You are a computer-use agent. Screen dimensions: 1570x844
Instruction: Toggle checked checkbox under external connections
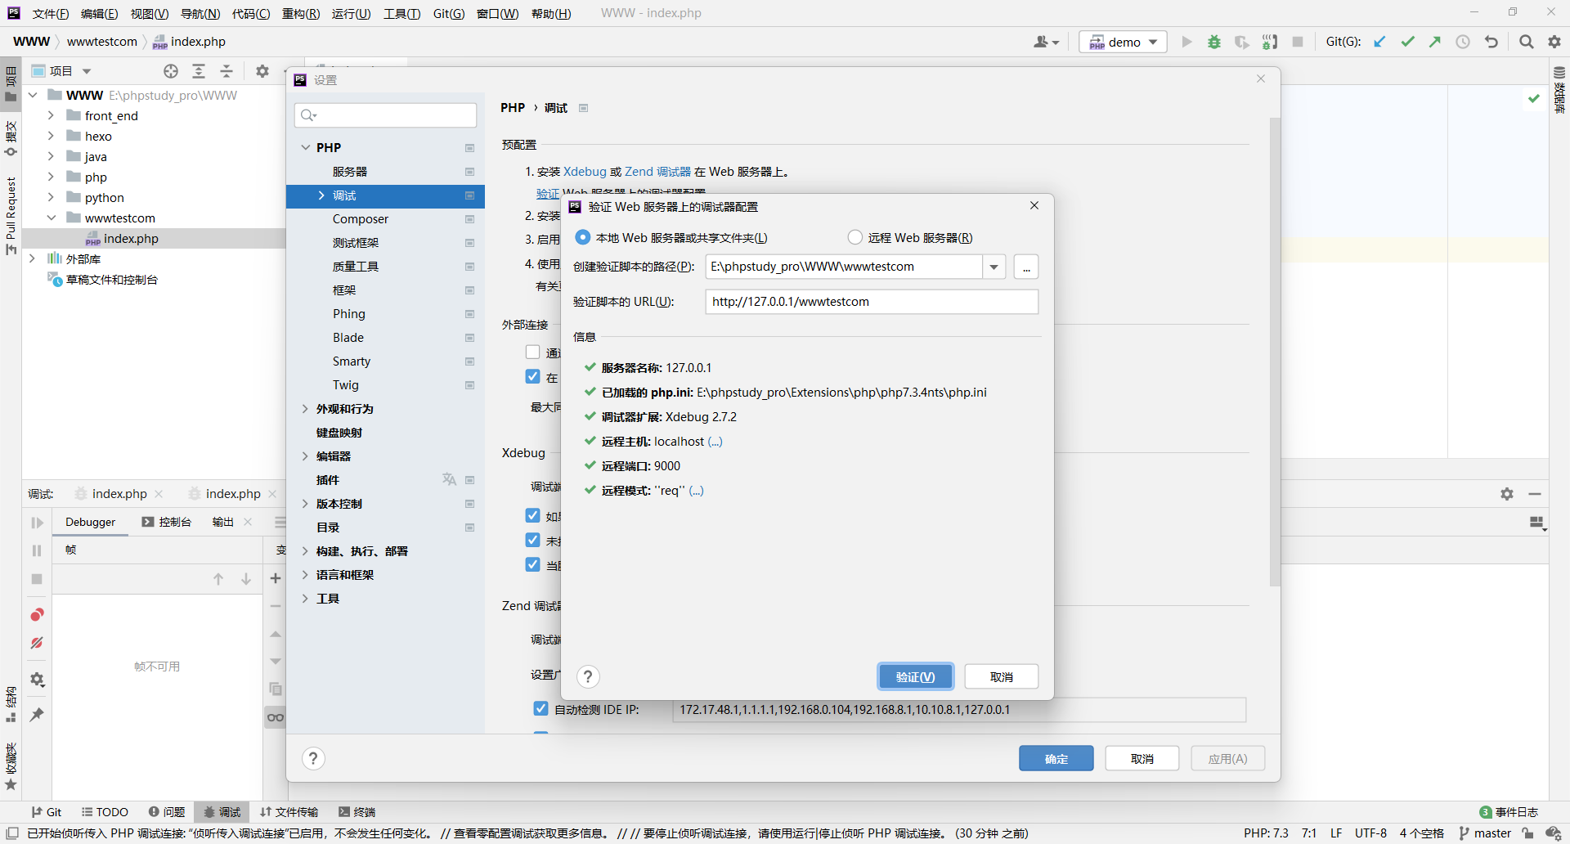532,376
